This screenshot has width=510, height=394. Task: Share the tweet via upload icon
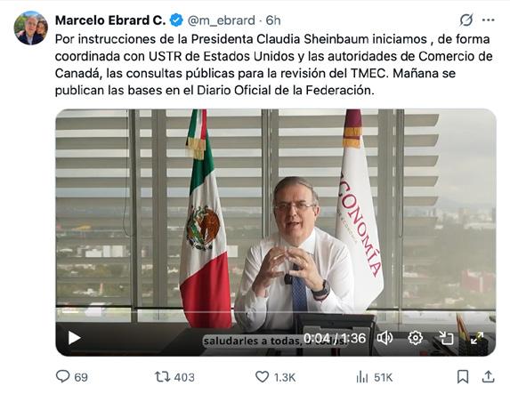[488, 377]
